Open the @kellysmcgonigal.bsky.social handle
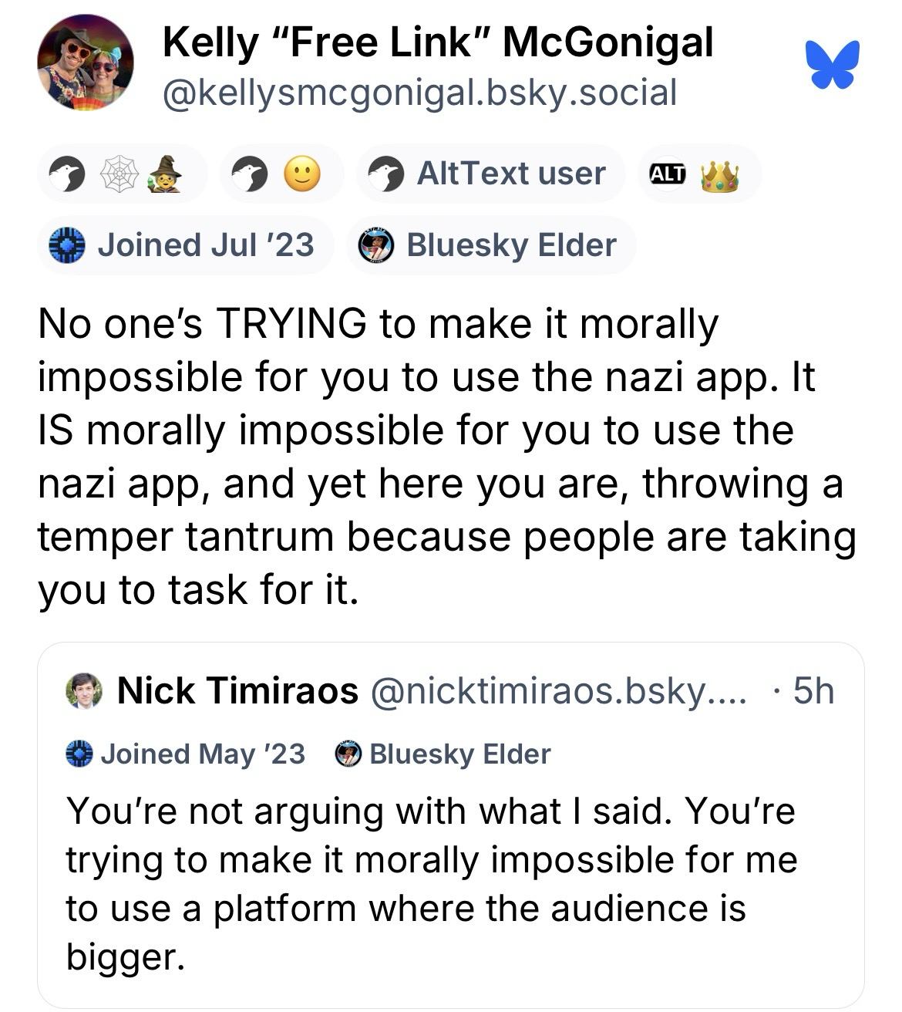 pyautogui.click(x=419, y=93)
